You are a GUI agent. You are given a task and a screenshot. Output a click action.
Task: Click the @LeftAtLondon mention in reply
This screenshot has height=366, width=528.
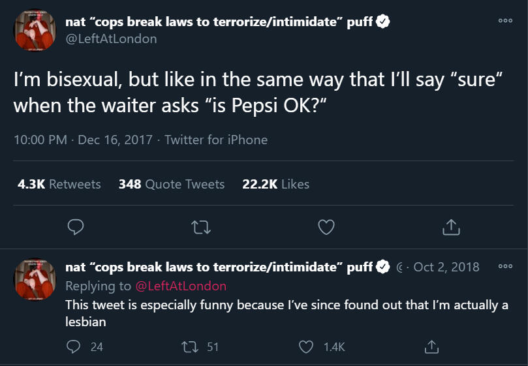click(x=180, y=286)
